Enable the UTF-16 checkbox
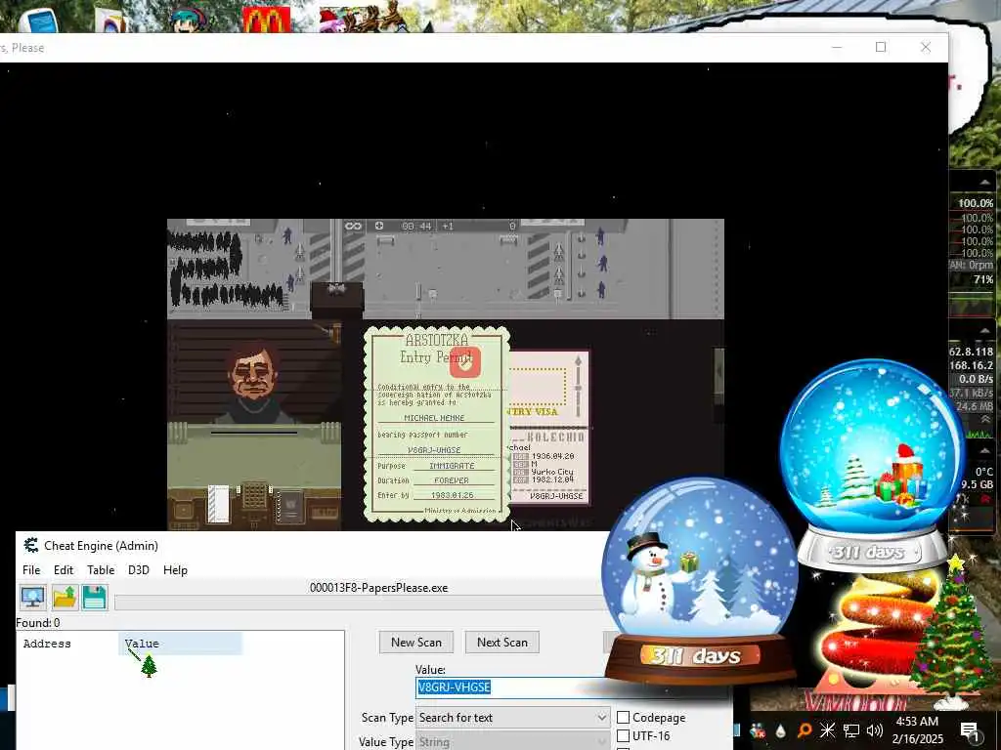Screen dimensions: 1001x750 [624, 736]
